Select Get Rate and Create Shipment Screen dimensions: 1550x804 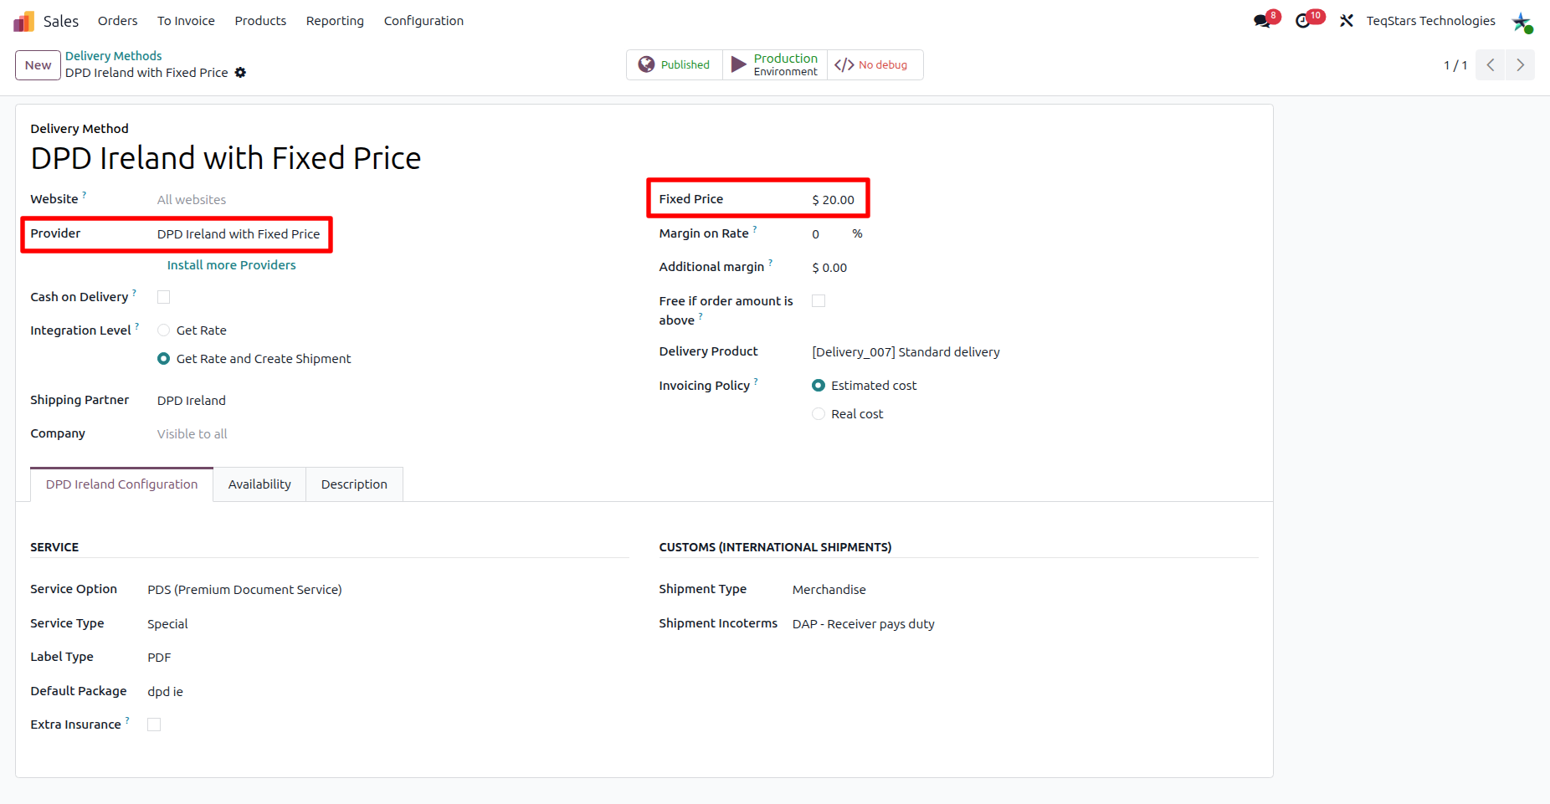pos(164,359)
